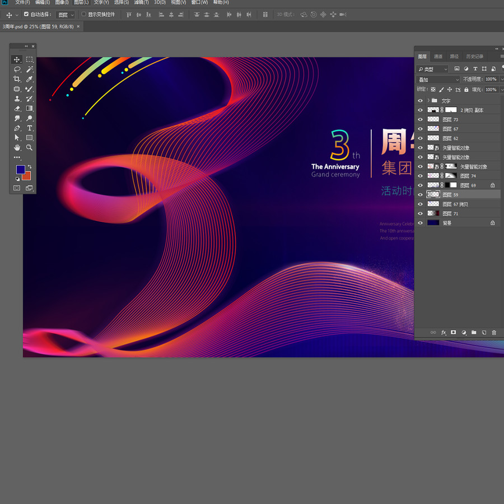Screen dimensions: 504x504
Task: Select the Pen tool
Action: (x=17, y=128)
